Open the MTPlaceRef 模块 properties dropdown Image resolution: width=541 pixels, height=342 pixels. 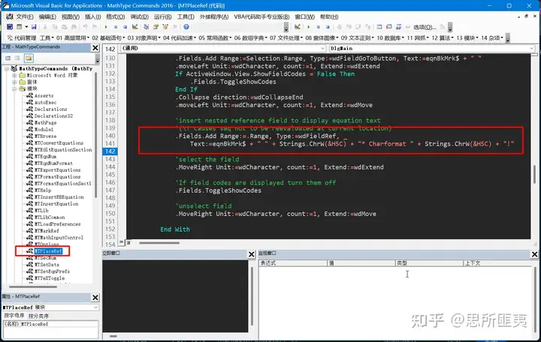pyautogui.click(x=50, y=307)
